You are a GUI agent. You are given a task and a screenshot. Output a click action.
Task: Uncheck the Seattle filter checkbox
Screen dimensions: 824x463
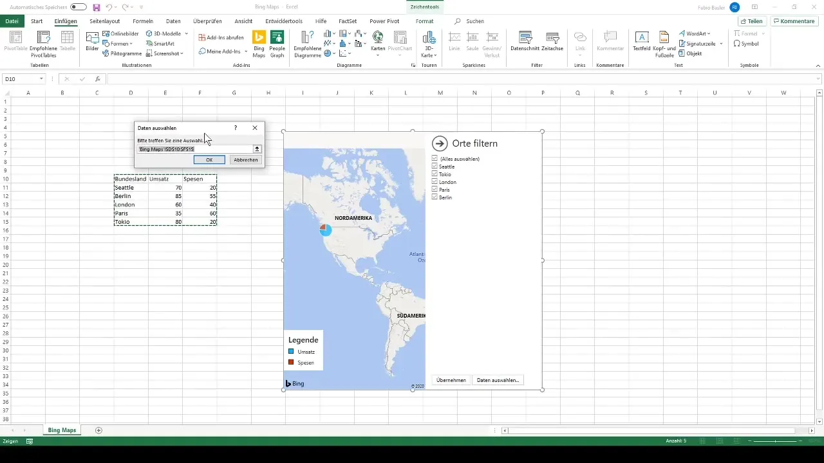click(x=435, y=166)
